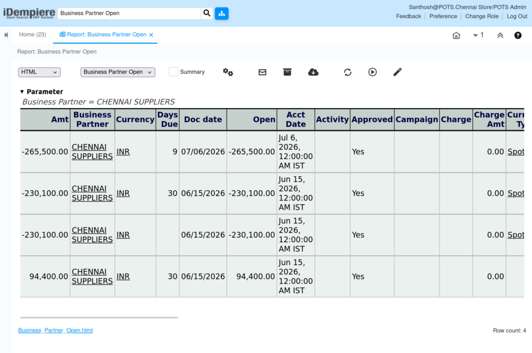This screenshot has height=353, width=532.
Task: Click the Currency column header
Action: (x=135, y=120)
